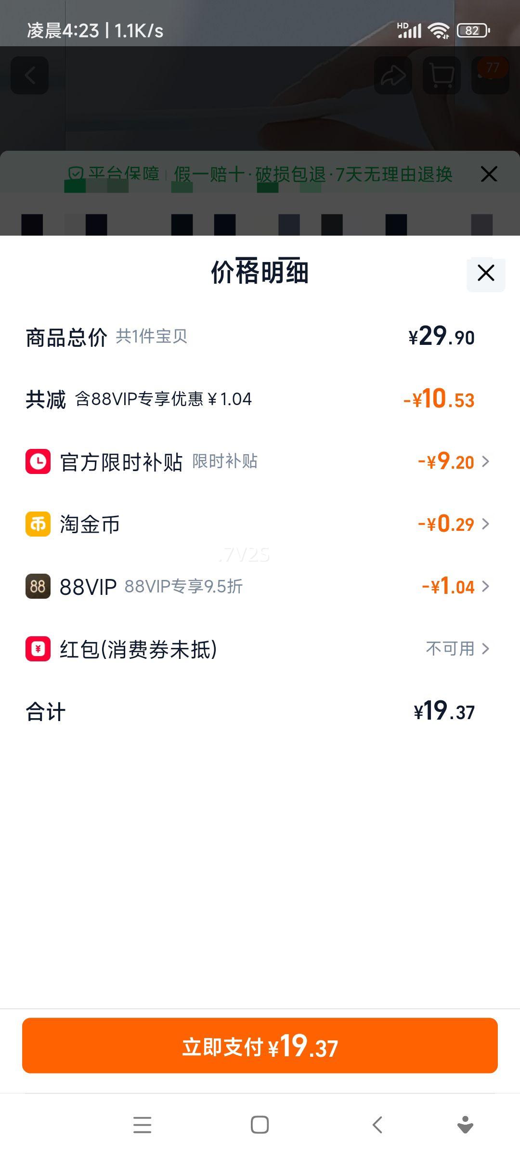Tap the 88VIP membership badge icon
520x1156 pixels.
point(38,586)
